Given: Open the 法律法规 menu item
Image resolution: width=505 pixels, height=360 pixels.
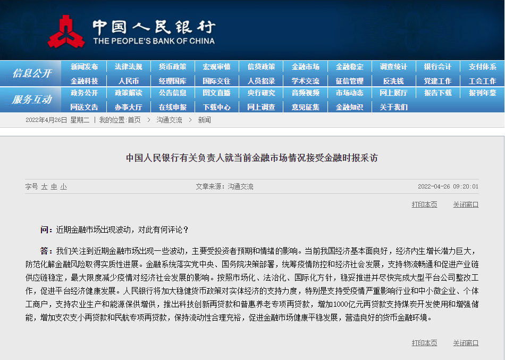Looking at the screenshot, I should coord(128,67).
